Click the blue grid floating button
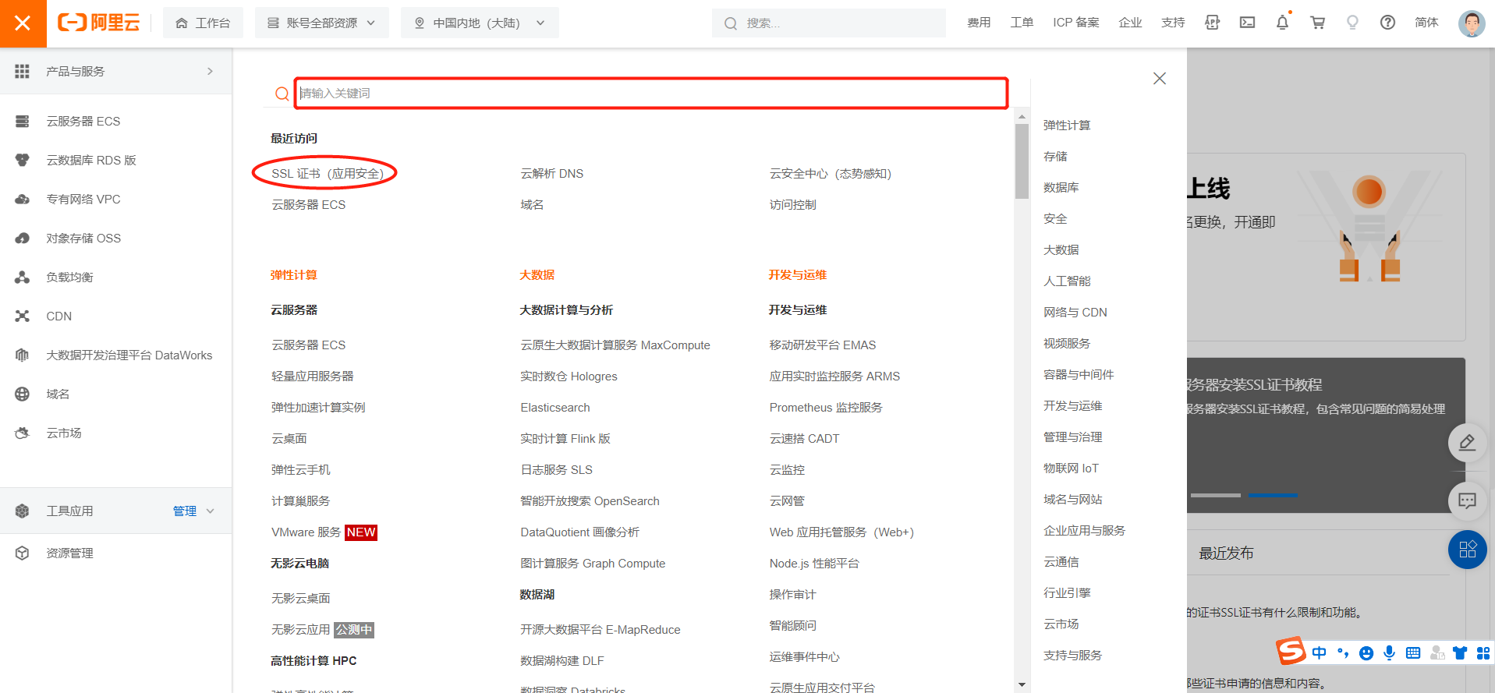The height and width of the screenshot is (693, 1495). 1467,550
